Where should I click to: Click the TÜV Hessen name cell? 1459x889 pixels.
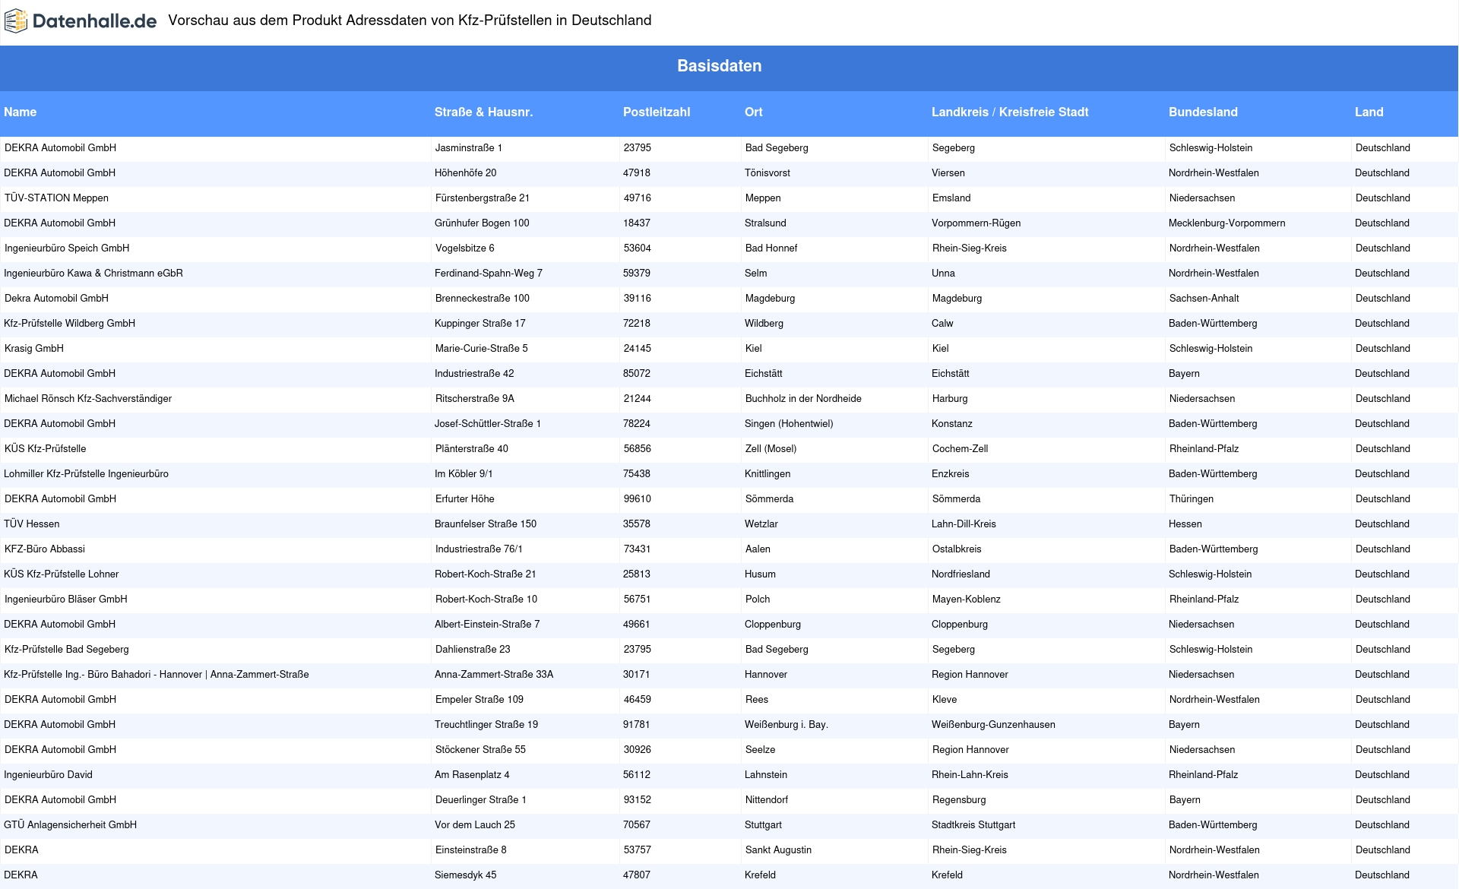click(31, 524)
